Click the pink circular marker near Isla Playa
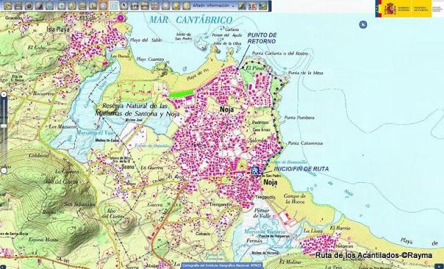This screenshot has height=269, width=444. point(121,18)
